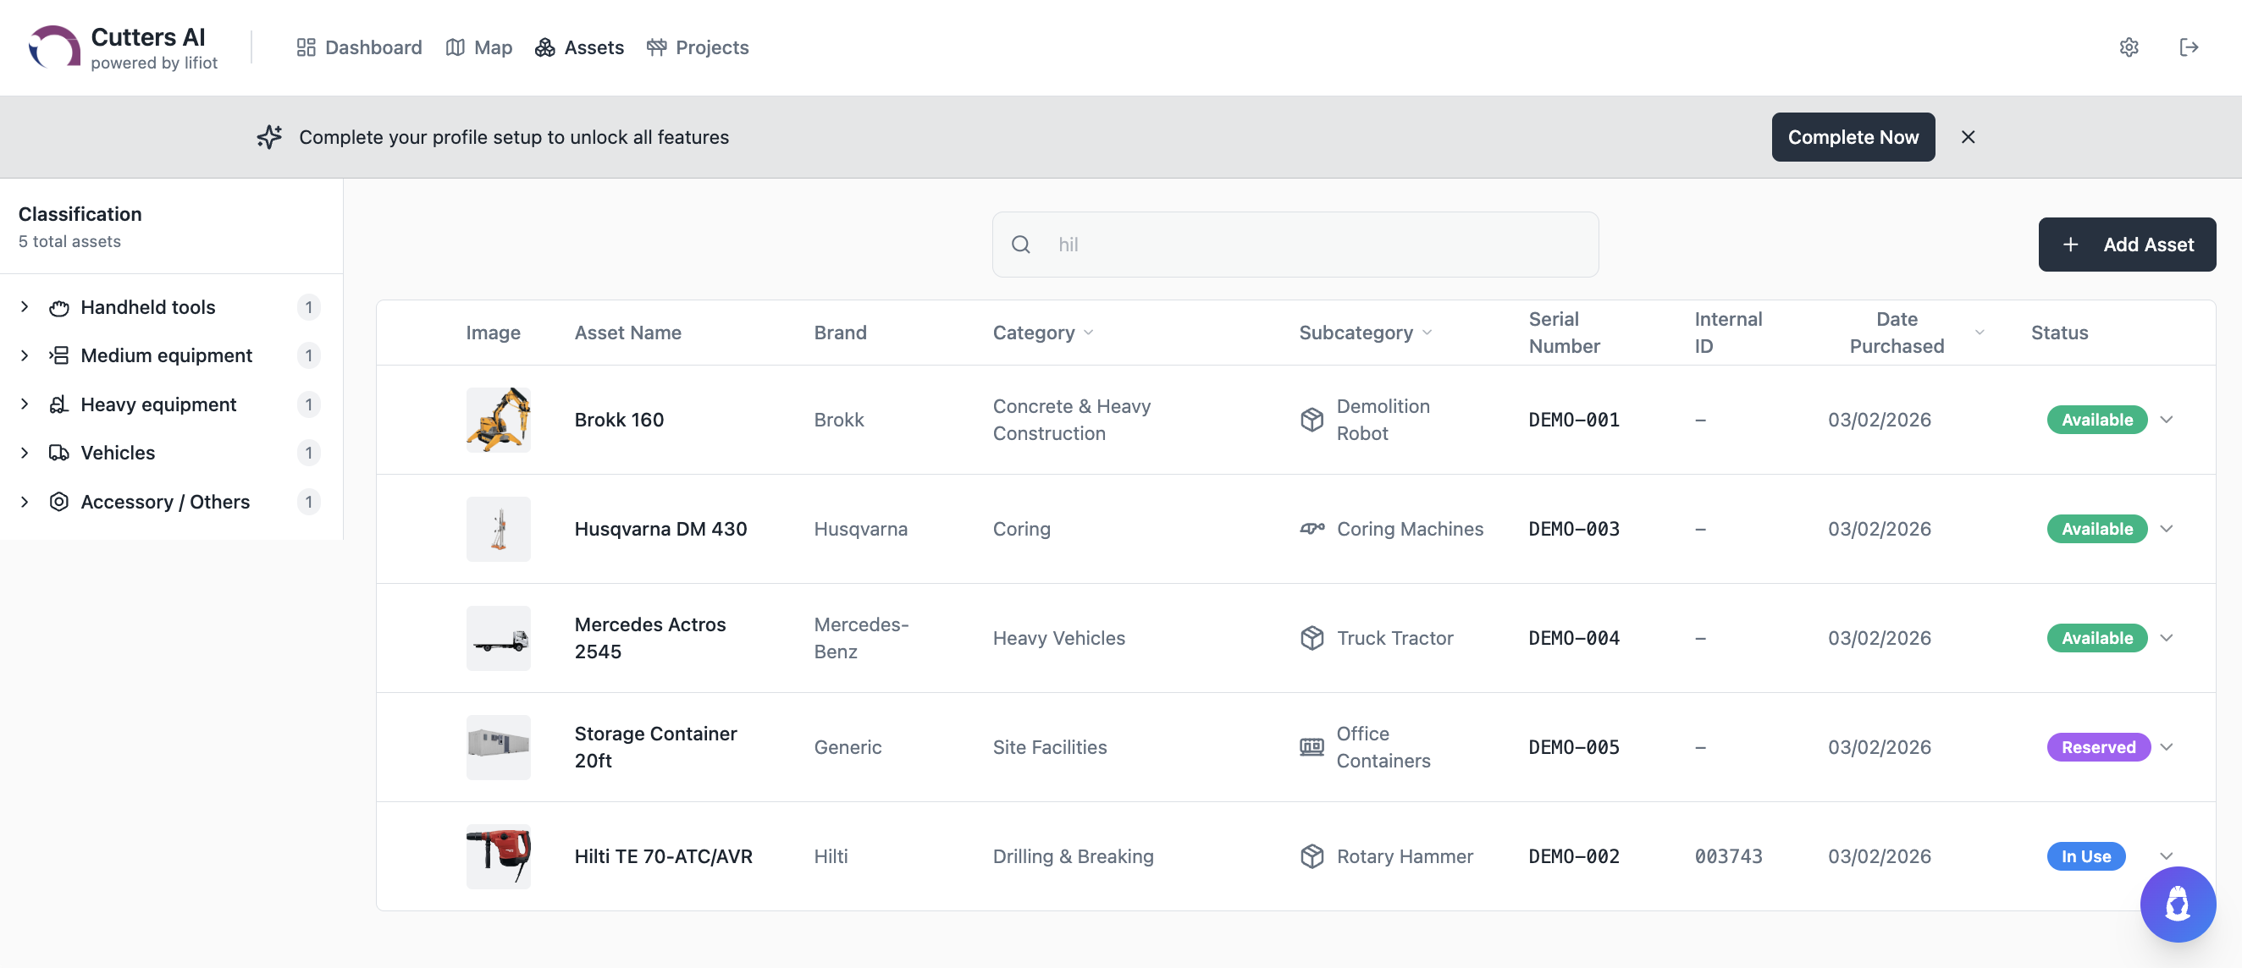
Task: Click the Accessory / Others icon
Action: point(58,502)
